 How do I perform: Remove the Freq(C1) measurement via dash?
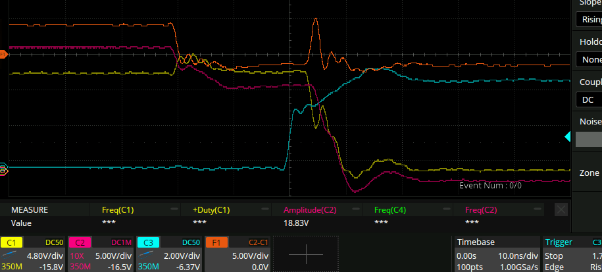(174, 209)
